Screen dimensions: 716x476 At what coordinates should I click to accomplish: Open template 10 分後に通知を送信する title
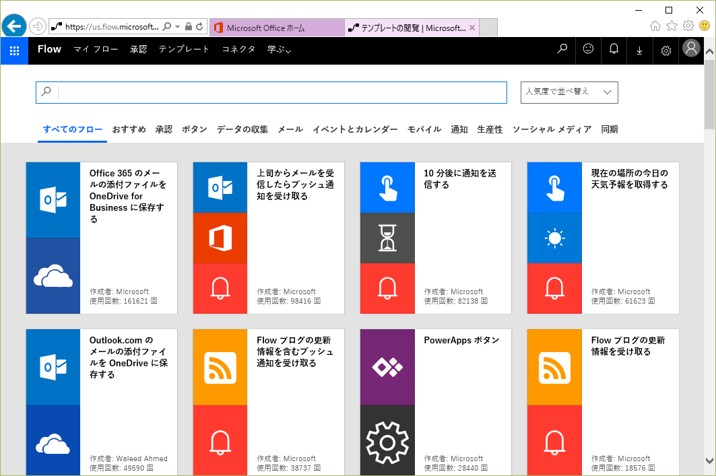click(x=460, y=179)
